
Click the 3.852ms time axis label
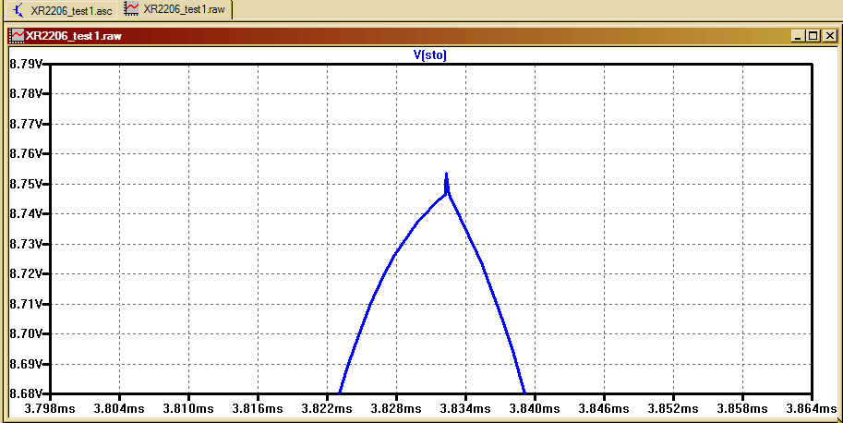click(674, 409)
